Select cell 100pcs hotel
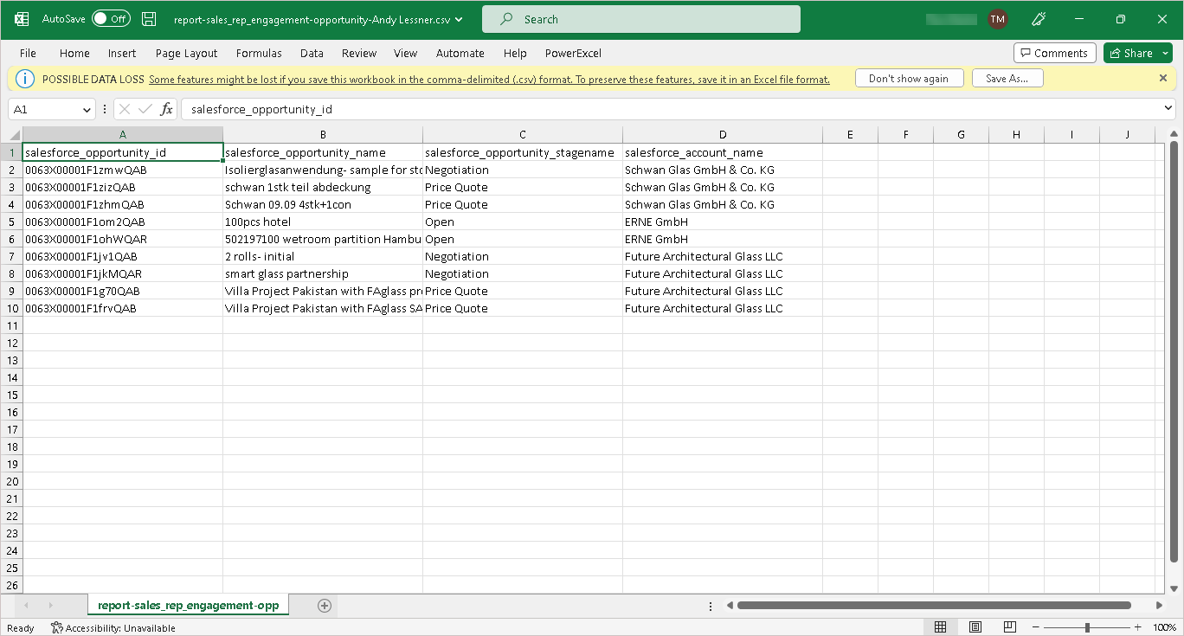The height and width of the screenshot is (636, 1184). pyautogui.click(x=323, y=222)
